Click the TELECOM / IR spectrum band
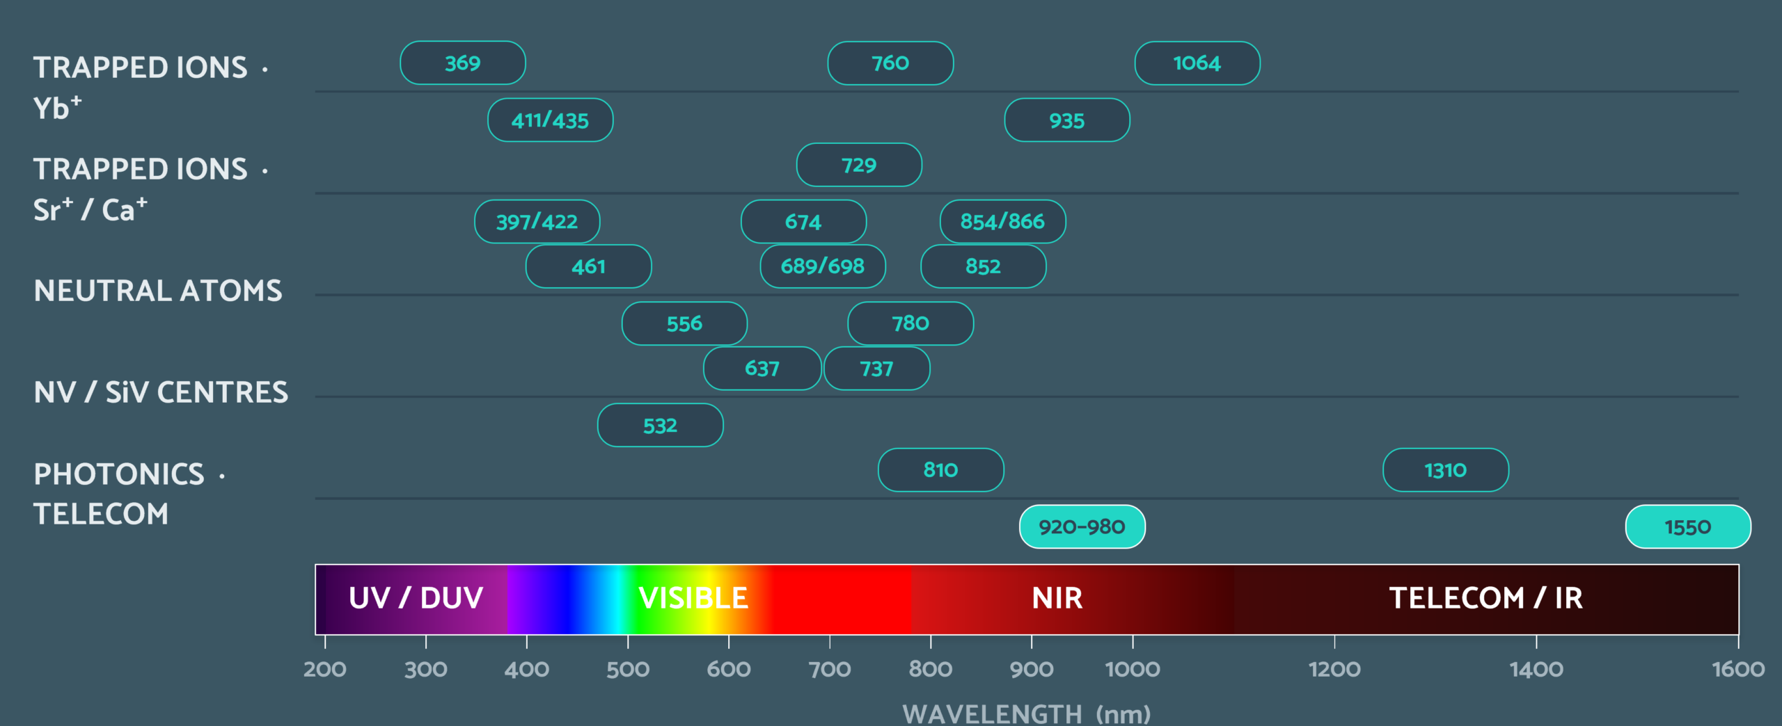This screenshot has width=1782, height=726. pyautogui.click(x=1486, y=598)
